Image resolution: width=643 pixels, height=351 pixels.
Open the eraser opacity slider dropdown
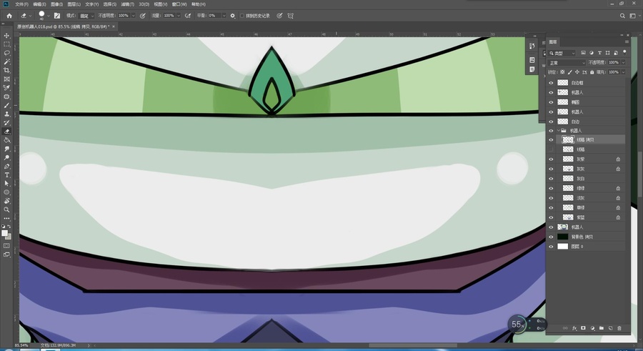[x=133, y=16]
